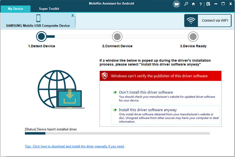Screen dimensions: 235x157
Task: Click the Device Ready step circle
Action: (193, 37)
